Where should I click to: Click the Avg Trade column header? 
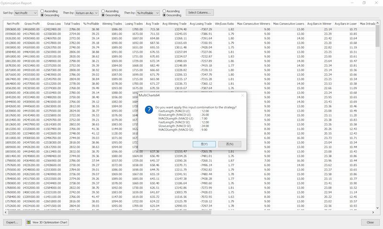point(152,23)
